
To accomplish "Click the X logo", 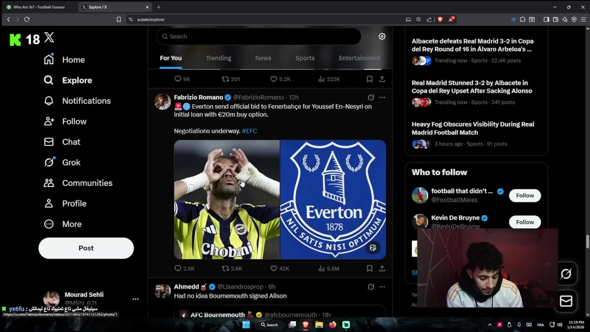I will (x=49, y=38).
